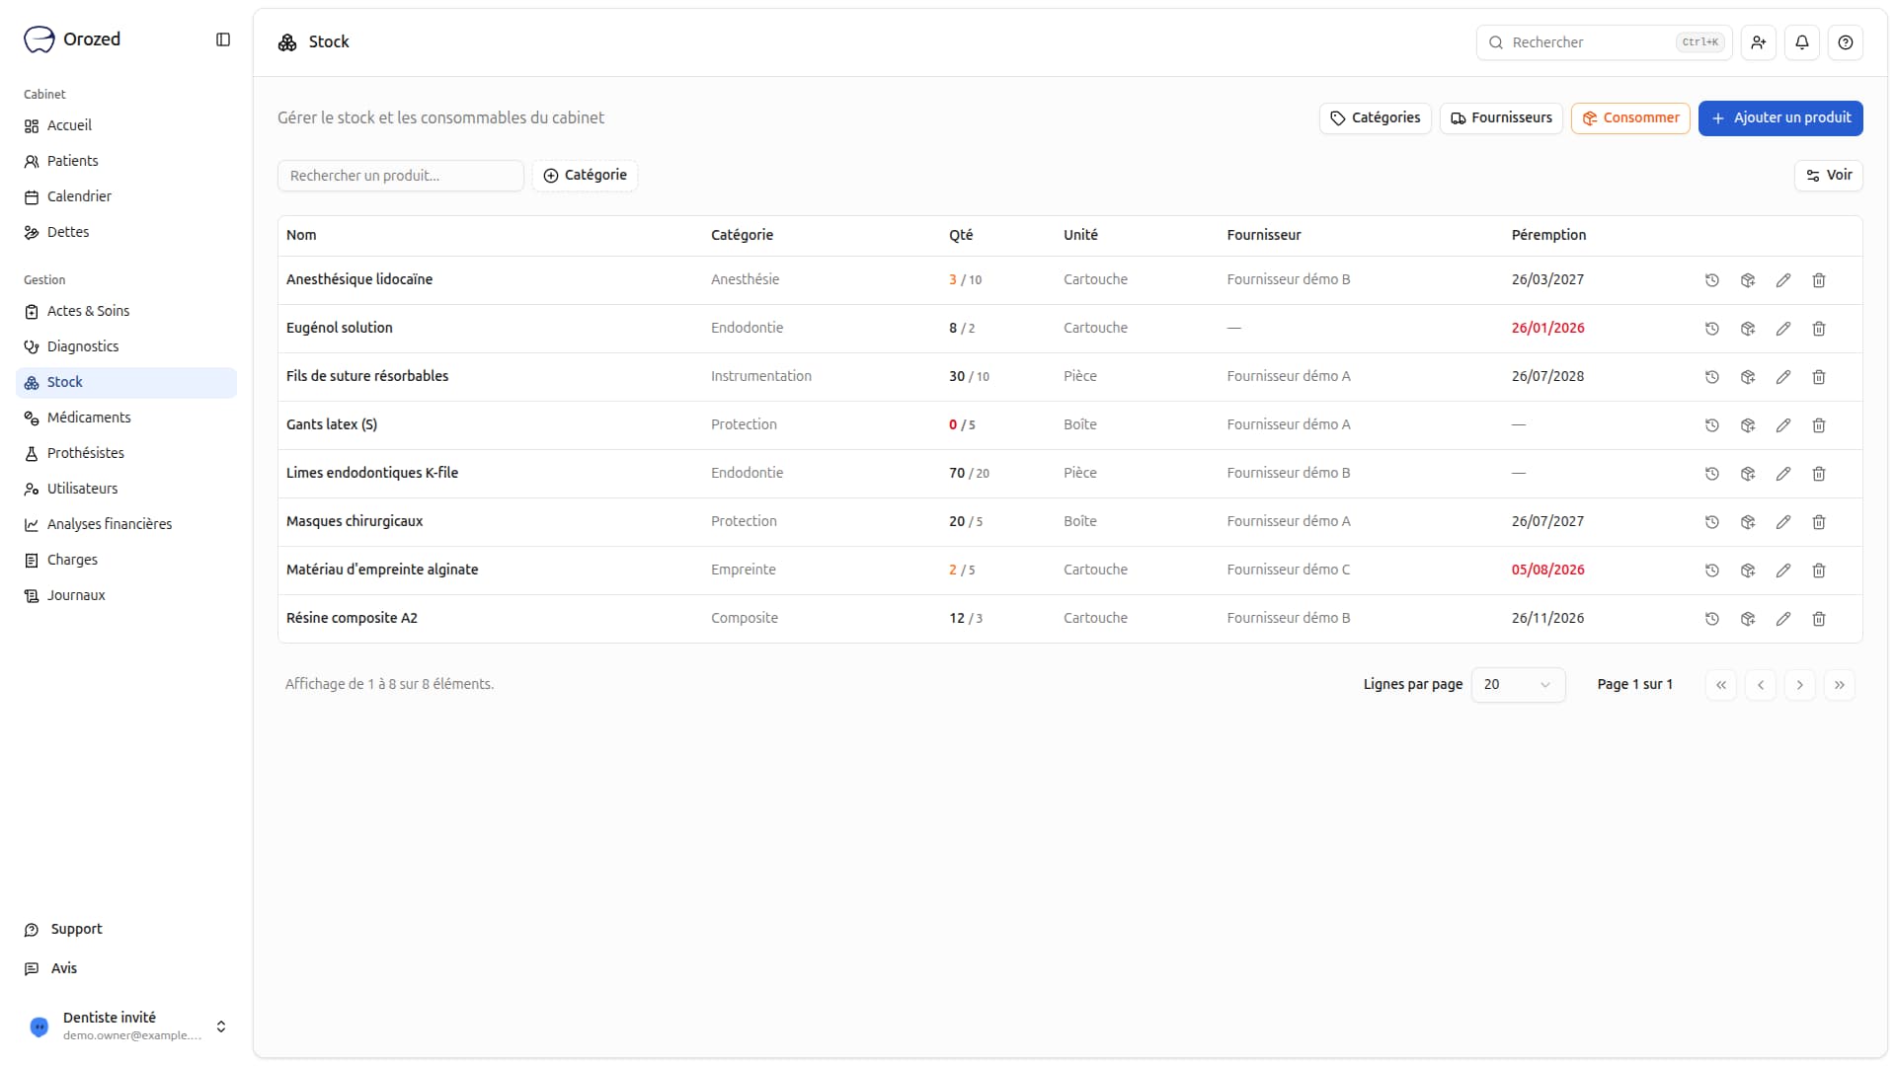The height and width of the screenshot is (1066, 1896).
Task: Click Ajouter un produit button
Action: pos(1780,118)
